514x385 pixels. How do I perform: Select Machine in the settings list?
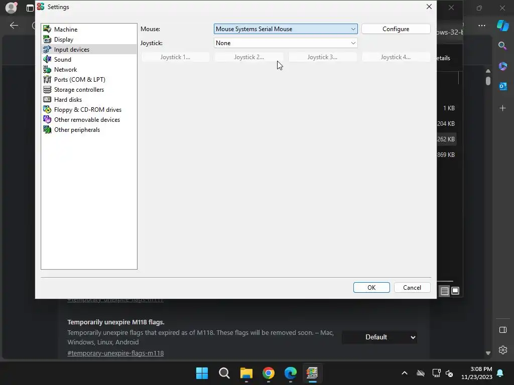click(66, 29)
